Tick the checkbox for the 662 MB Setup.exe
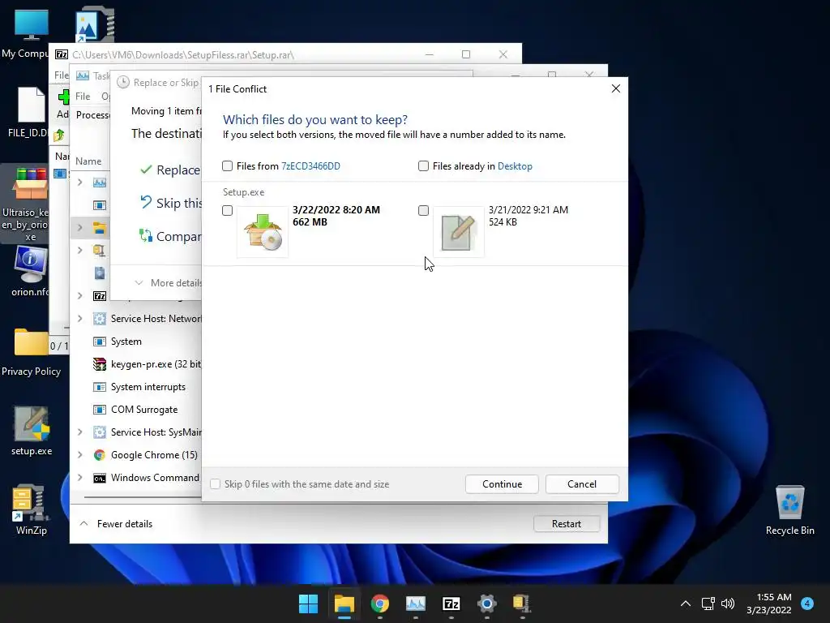Screen dimensions: 830x623 click(227, 210)
